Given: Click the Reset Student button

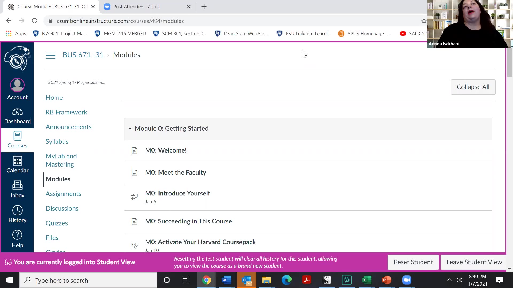Looking at the screenshot, I should [413, 262].
